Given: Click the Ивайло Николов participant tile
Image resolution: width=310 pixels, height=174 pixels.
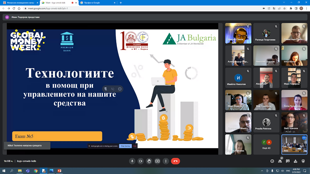Looking at the screenshot, I should coord(238,78).
